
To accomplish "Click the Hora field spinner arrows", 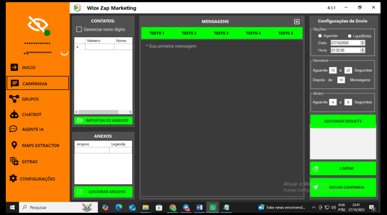I will click(x=363, y=50).
